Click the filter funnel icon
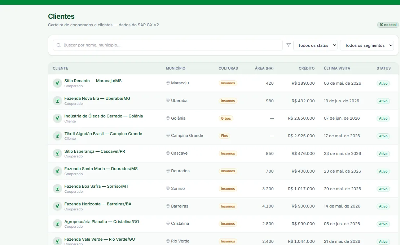The width and height of the screenshot is (400, 245). pyautogui.click(x=289, y=45)
